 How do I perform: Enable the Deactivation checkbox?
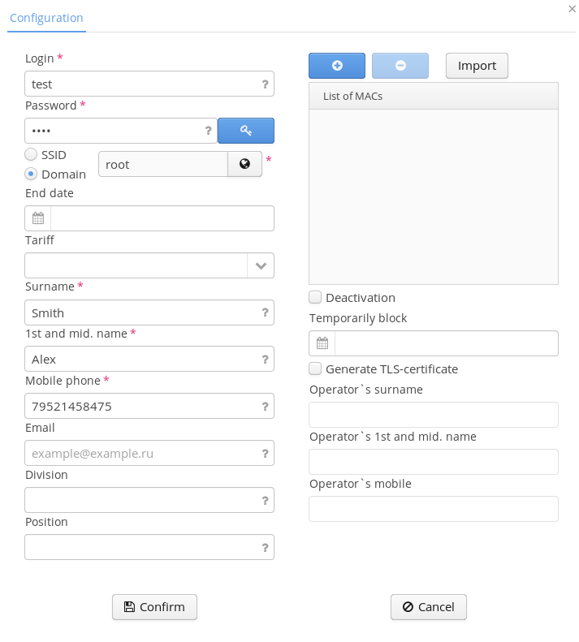(x=315, y=298)
